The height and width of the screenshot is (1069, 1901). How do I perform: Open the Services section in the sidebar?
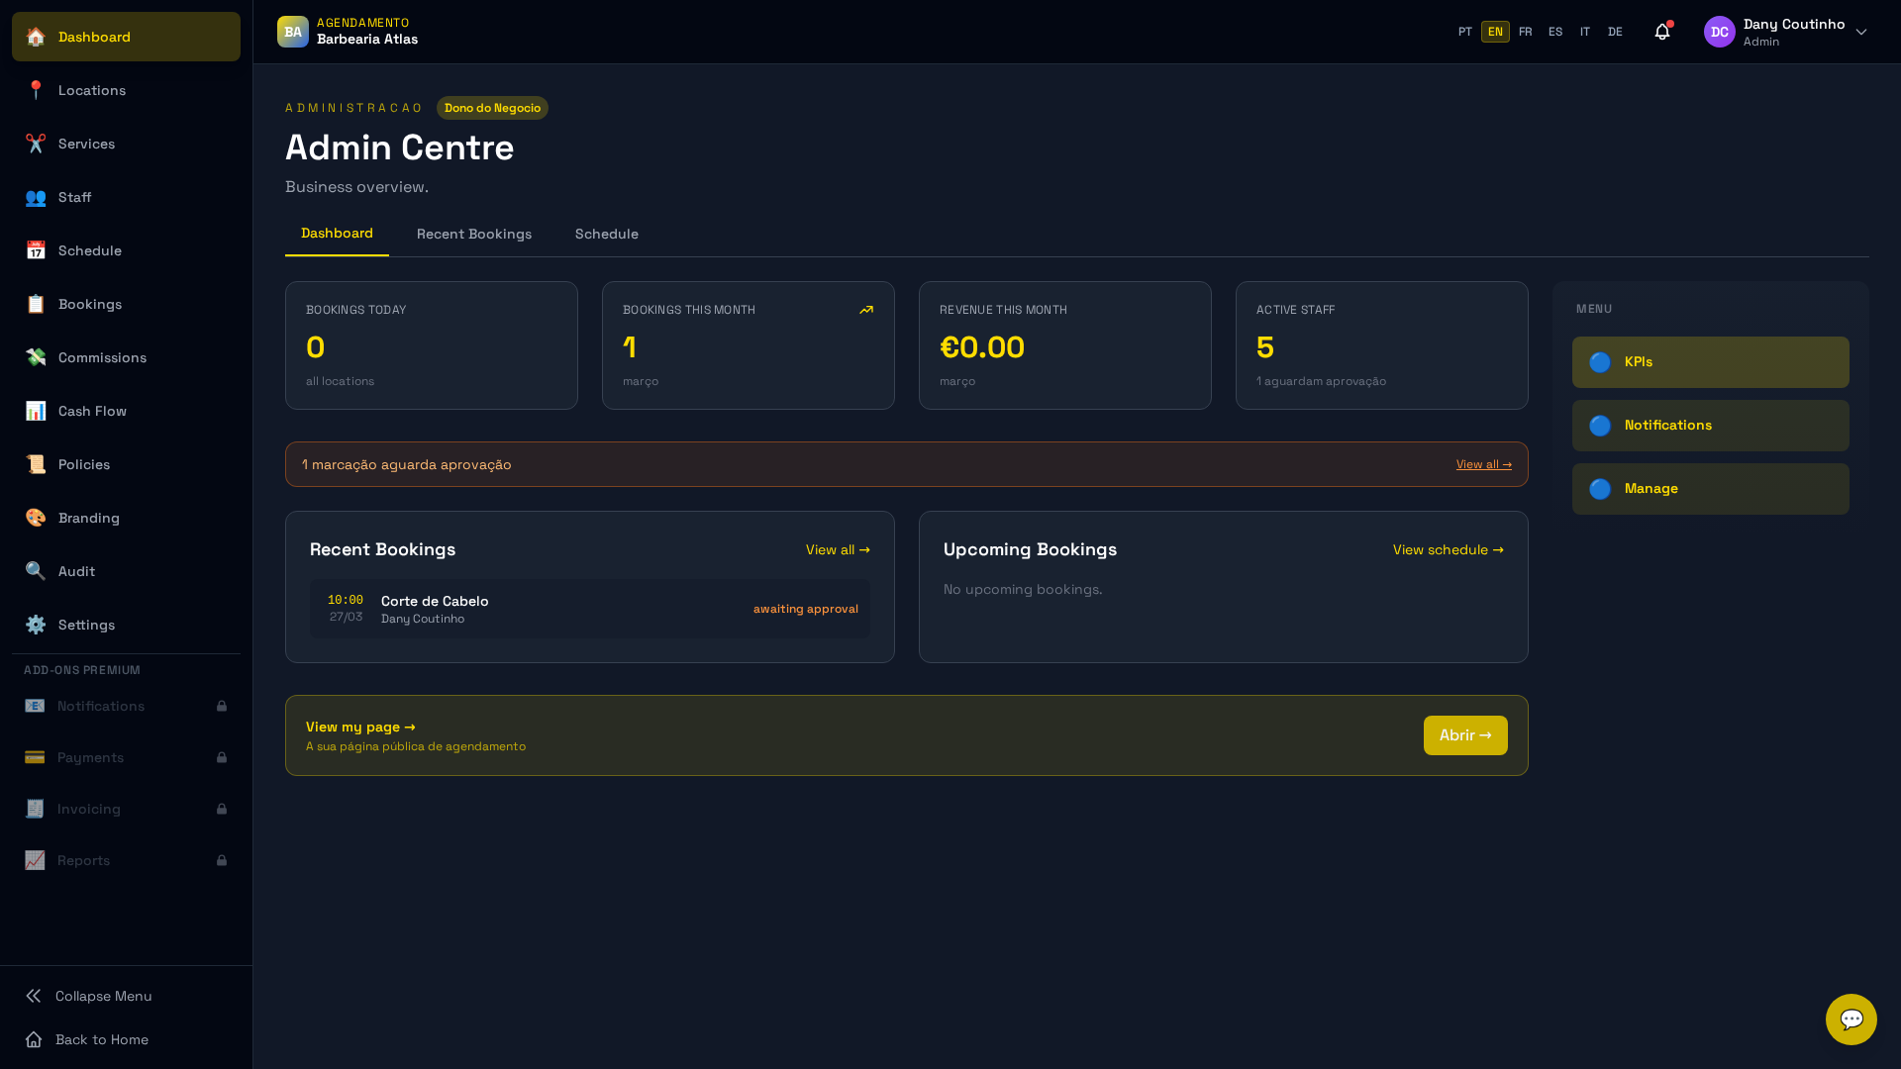85,144
